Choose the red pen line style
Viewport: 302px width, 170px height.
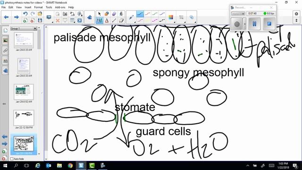pos(148,14)
